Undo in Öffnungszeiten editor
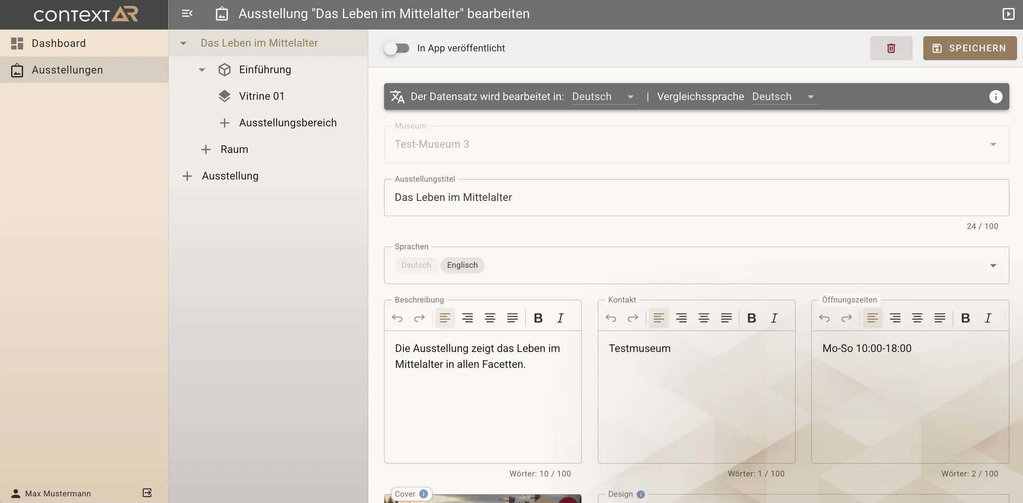This screenshot has width=1023, height=503. tap(824, 318)
